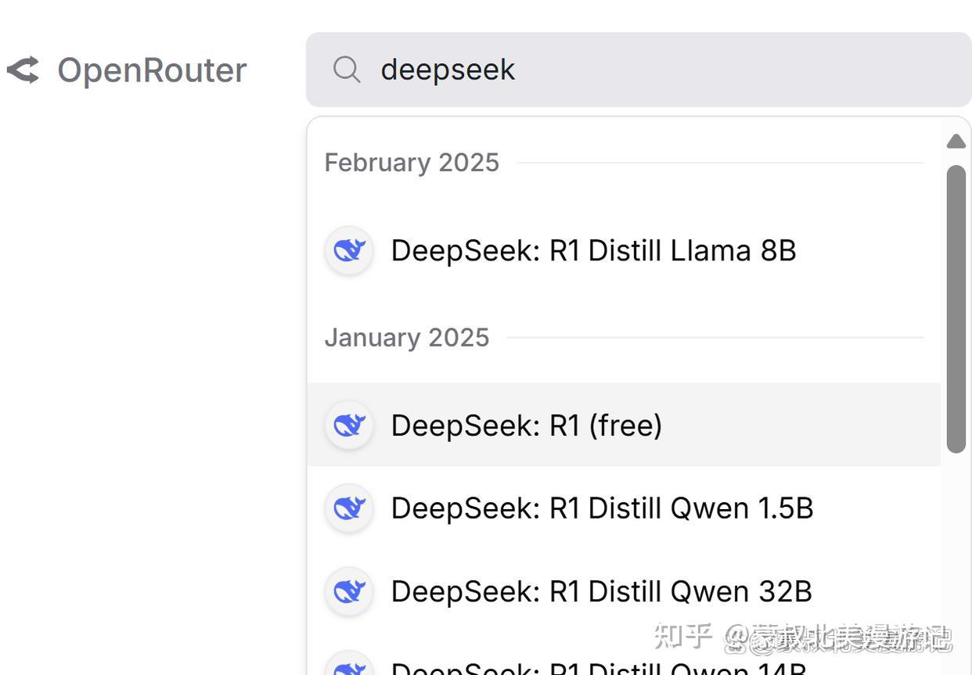Open DeepSeek: R1 Distill Qwen 32B
Screen dimensions: 972x675
point(602,591)
